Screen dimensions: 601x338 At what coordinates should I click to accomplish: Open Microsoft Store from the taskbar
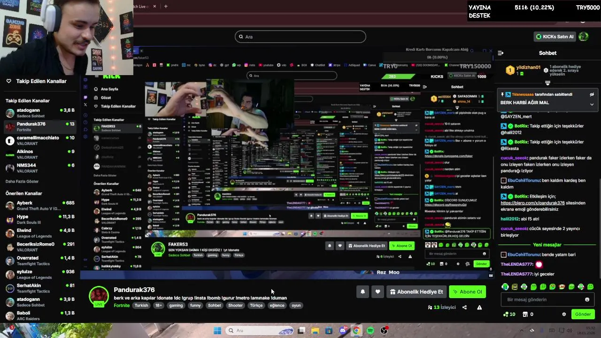pyautogui.click(x=329, y=330)
